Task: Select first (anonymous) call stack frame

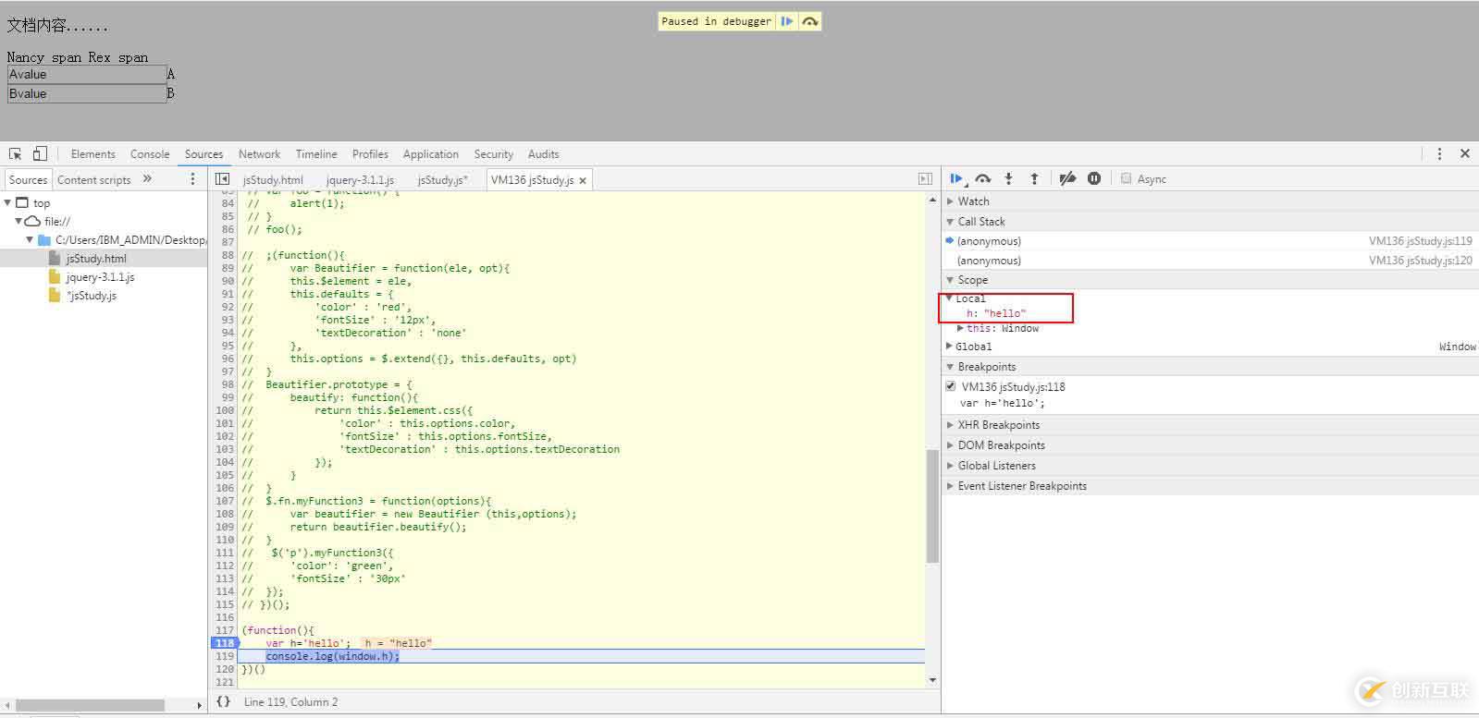Action: (1210, 241)
